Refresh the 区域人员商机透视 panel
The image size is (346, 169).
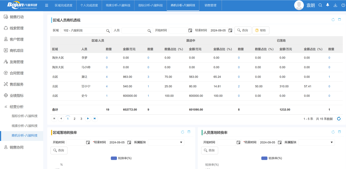[x=333, y=20]
